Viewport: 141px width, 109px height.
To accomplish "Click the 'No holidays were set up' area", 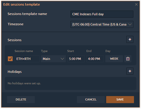I will [x=70, y=83].
